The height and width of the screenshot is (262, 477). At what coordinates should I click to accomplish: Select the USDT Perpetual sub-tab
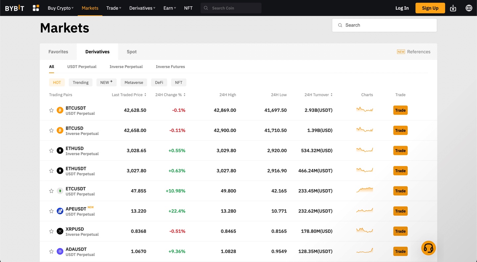click(x=82, y=66)
